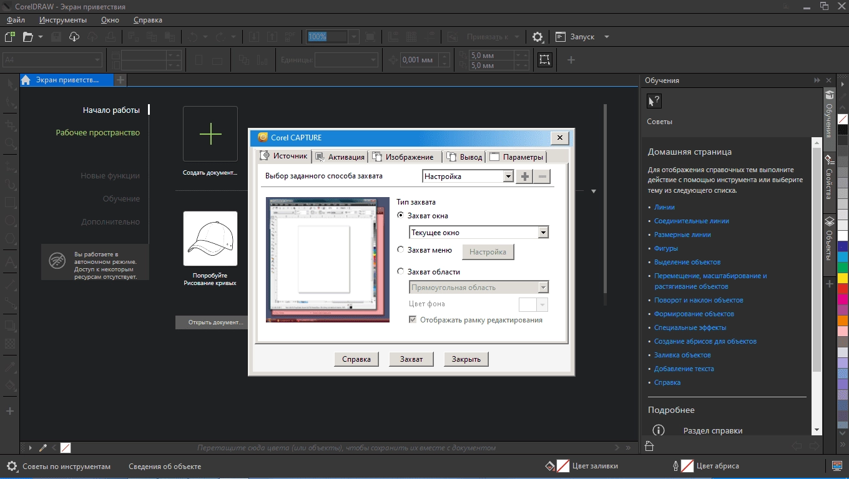
Task: Click the home icon on Экран приветствия tab
Action: click(x=26, y=80)
